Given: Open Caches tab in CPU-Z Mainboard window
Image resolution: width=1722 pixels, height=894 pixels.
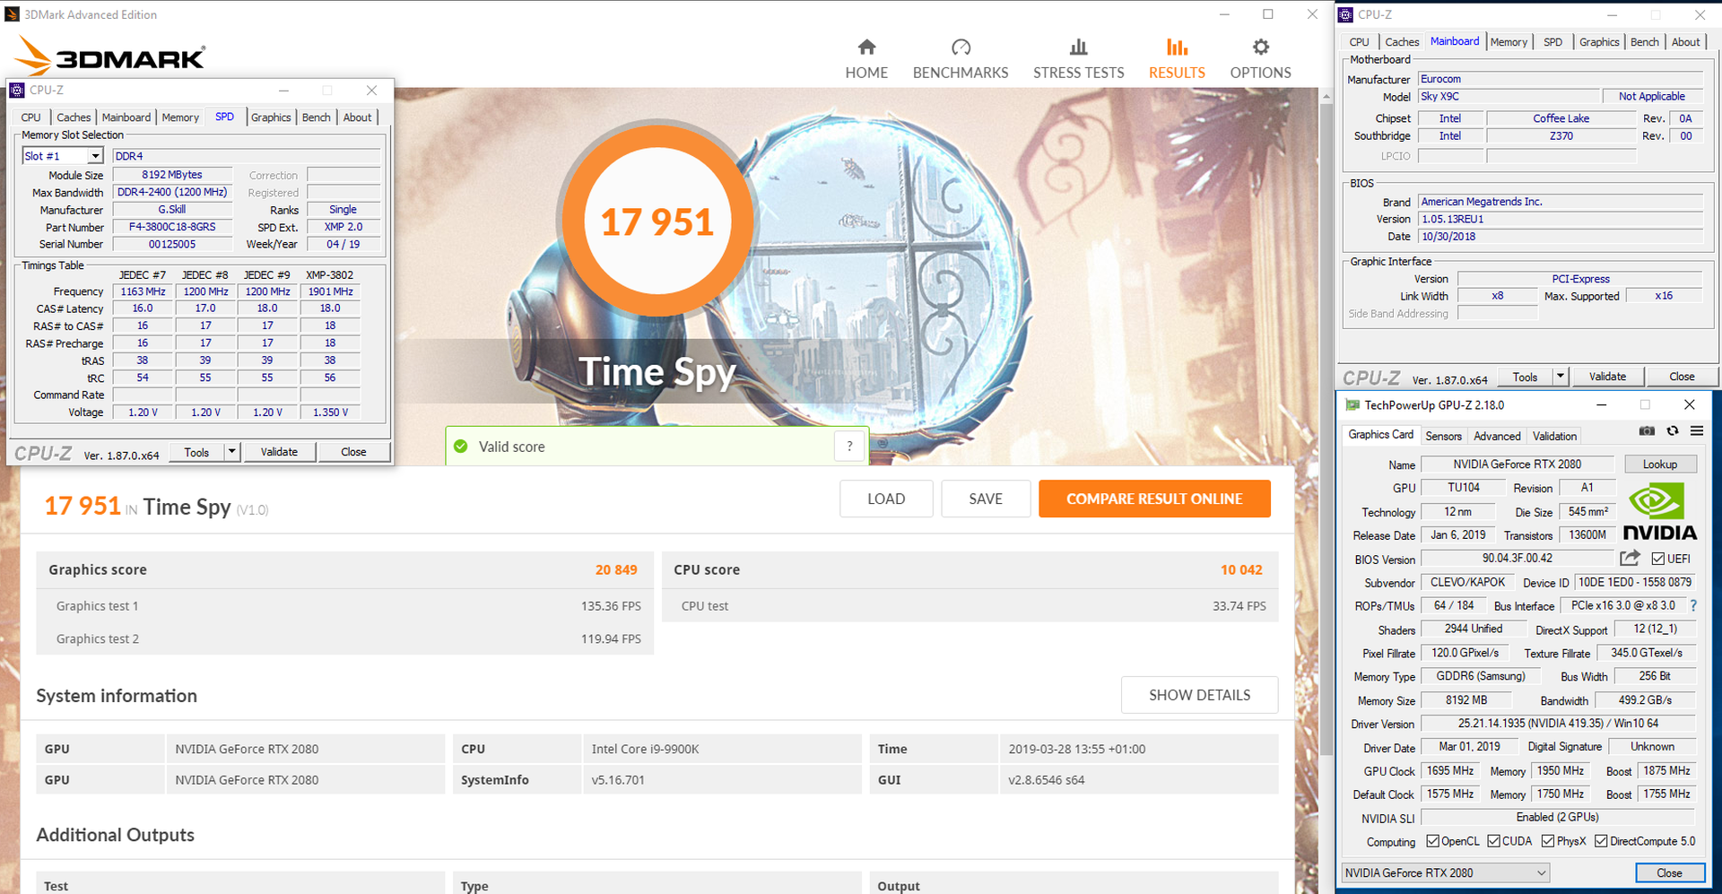Looking at the screenshot, I should tap(1402, 42).
